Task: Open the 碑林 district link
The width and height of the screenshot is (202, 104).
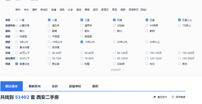Action: pyautogui.click(x=18, y=10)
